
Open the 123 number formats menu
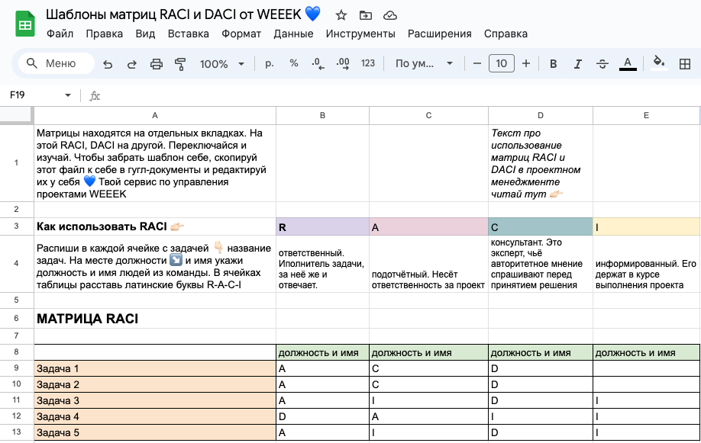pos(368,63)
